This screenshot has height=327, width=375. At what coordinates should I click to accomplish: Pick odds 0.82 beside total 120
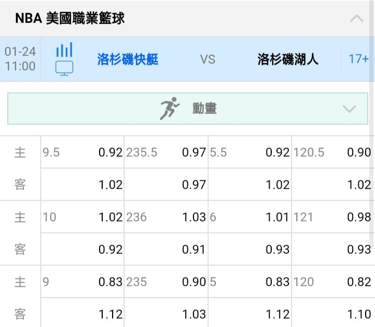coord(359,282)
